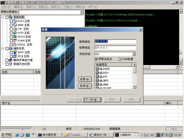Click the 检测项目 list scrollbar thumb
The height and width of the screenshot is (139, 184).
click(x=134, y=70)
